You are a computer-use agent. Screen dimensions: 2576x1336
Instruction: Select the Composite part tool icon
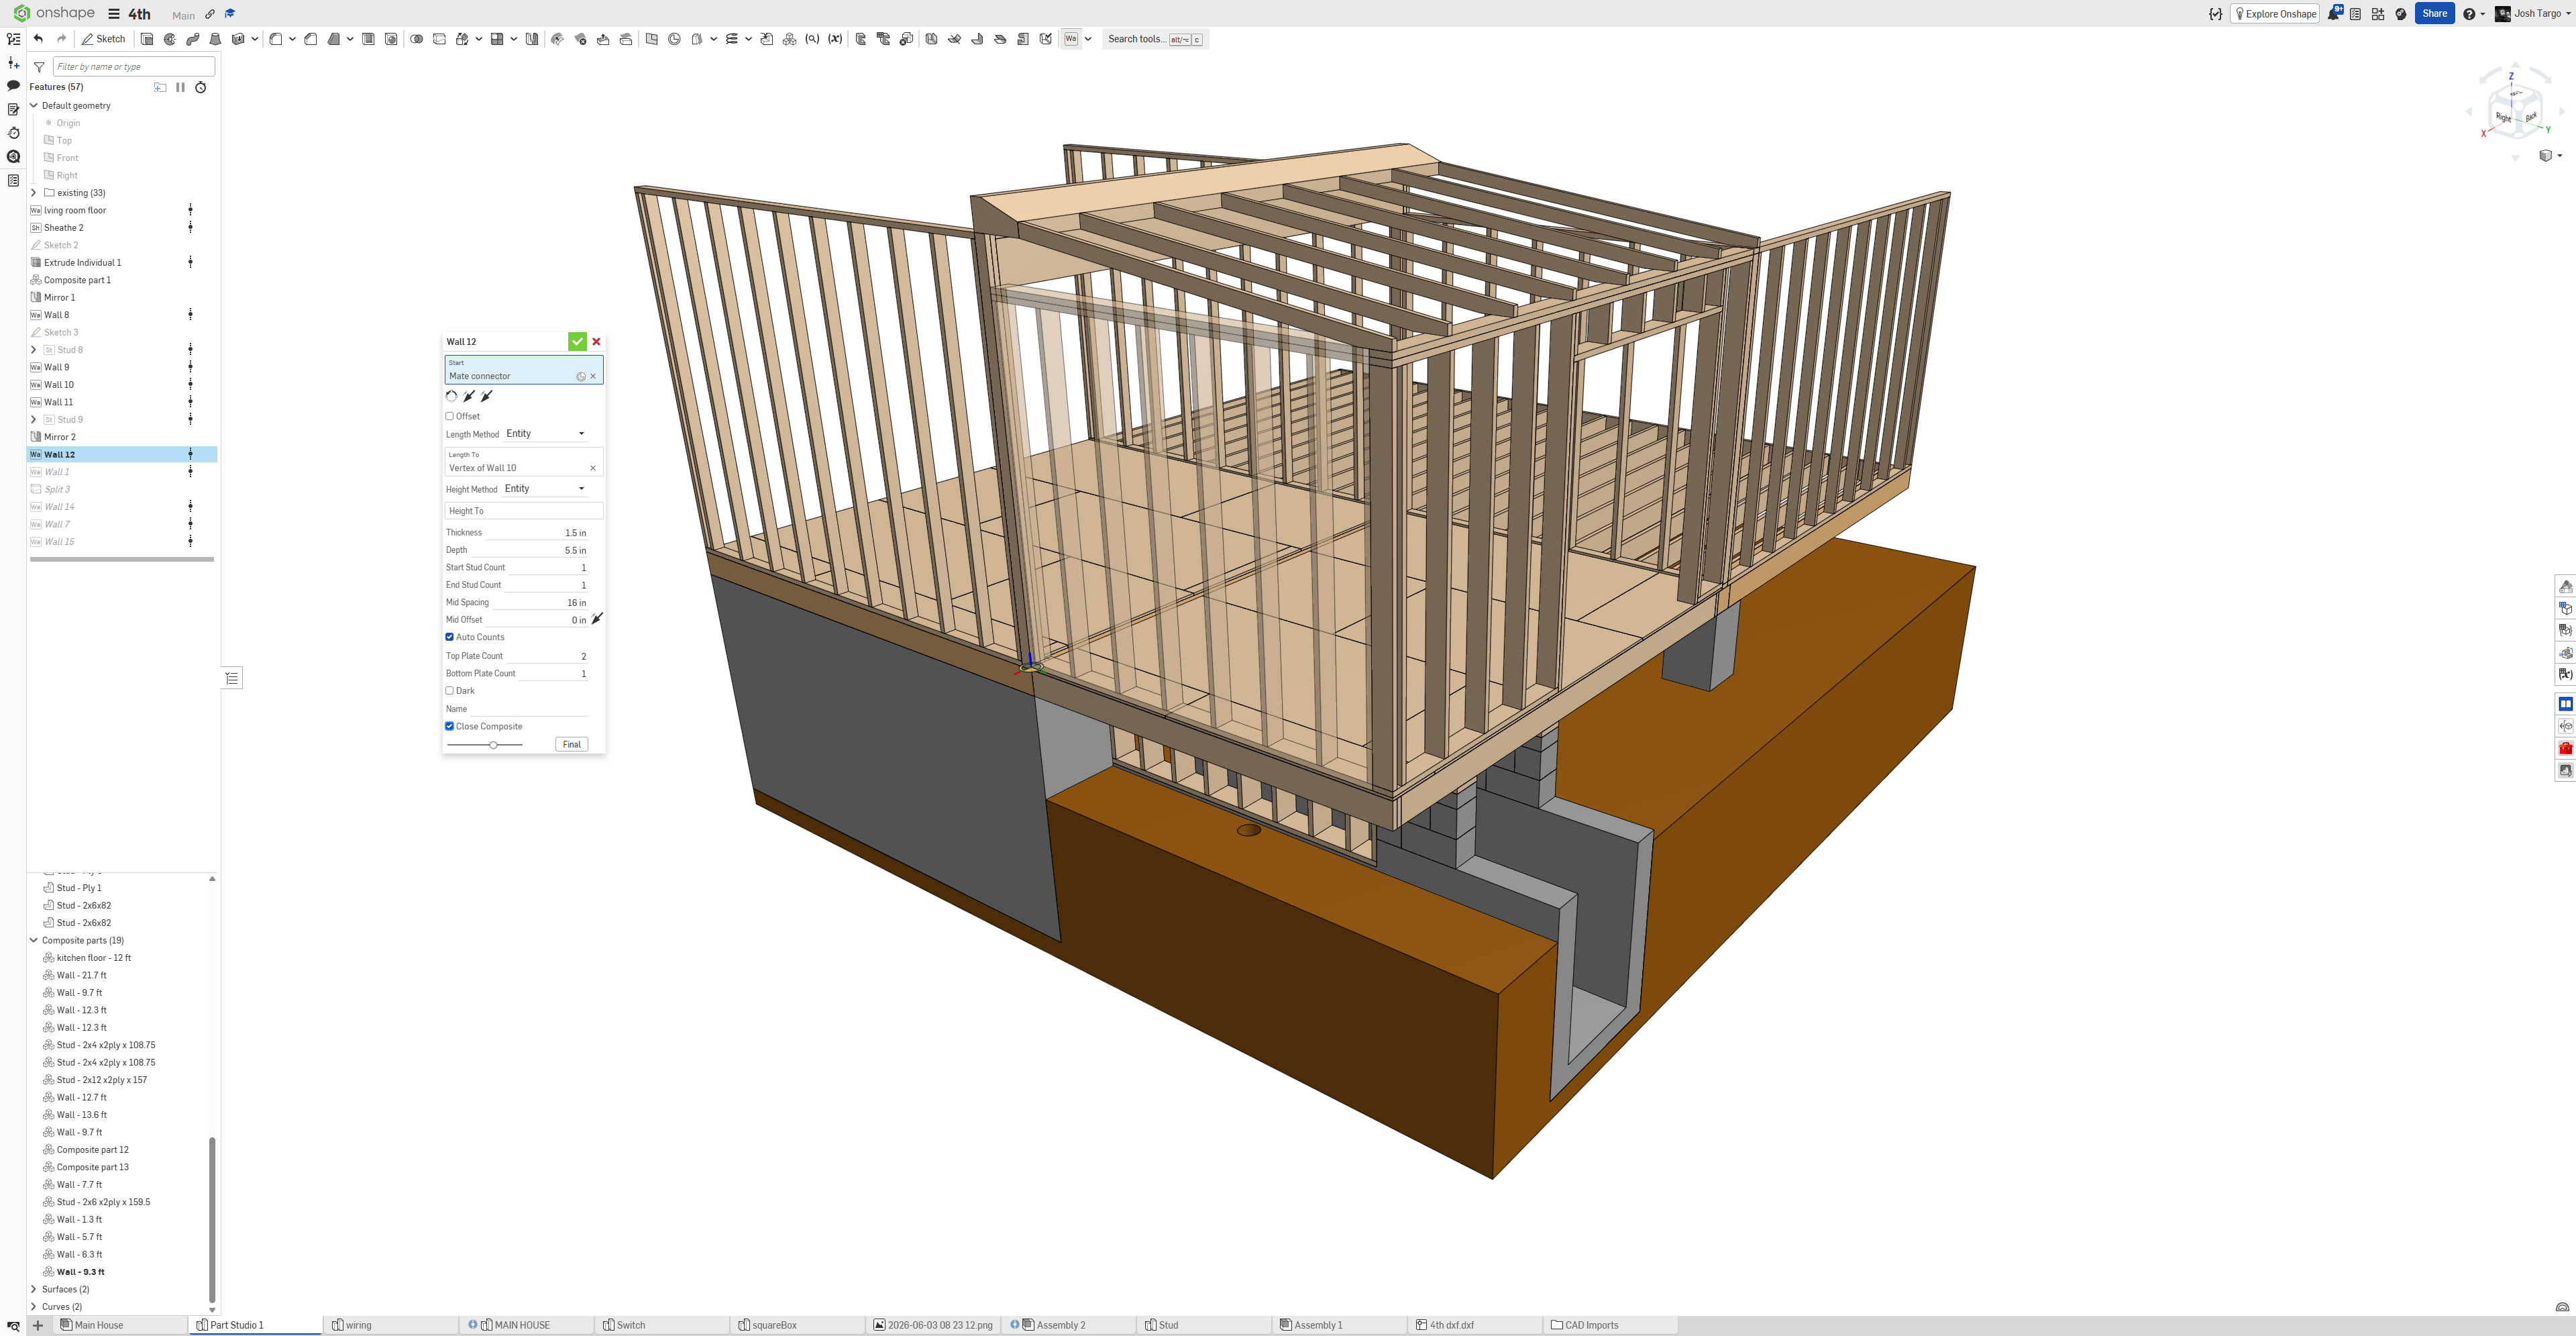pyautogui.click(x=790, y=39)
